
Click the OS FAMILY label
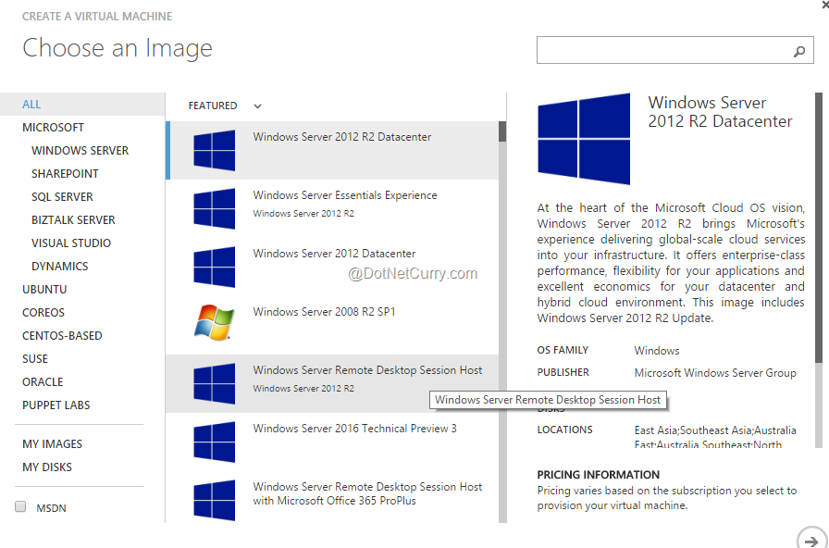[563, 350]
